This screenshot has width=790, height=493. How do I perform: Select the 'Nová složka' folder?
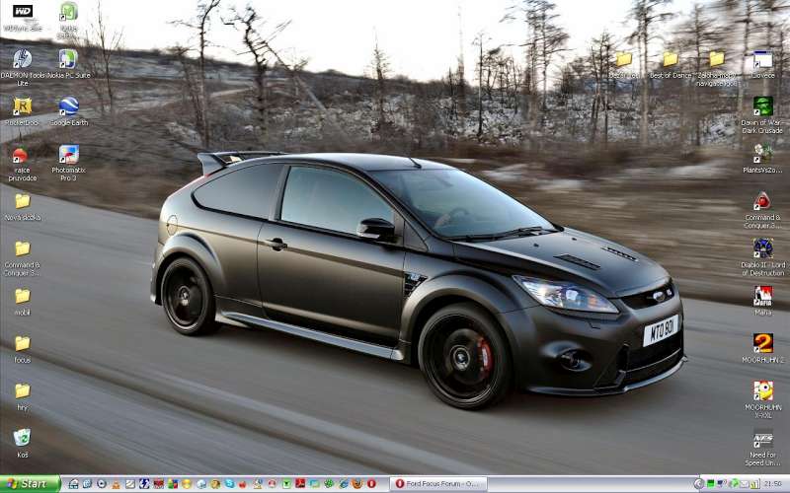(x=22, y=201)
